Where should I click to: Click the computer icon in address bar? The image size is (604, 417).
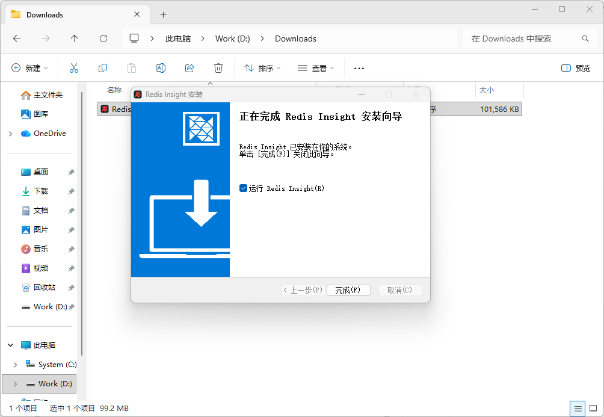(x=134, y=39)
